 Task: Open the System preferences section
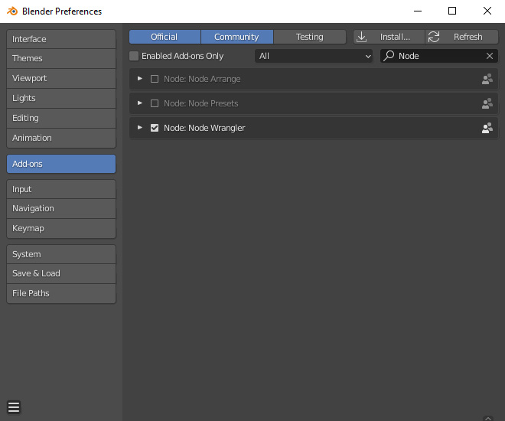[61, 254]
